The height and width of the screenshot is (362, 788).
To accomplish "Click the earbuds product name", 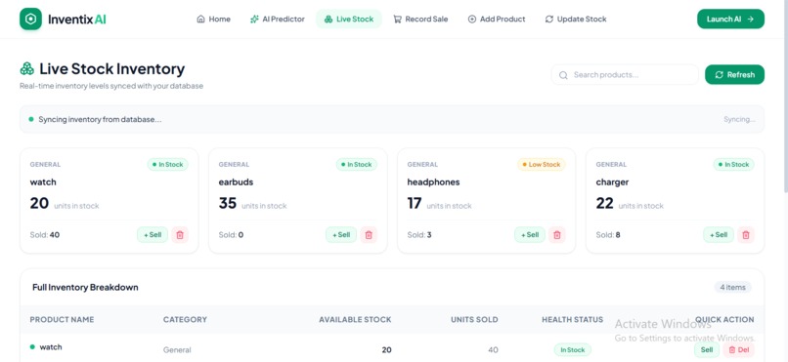I will pos(236,182).
